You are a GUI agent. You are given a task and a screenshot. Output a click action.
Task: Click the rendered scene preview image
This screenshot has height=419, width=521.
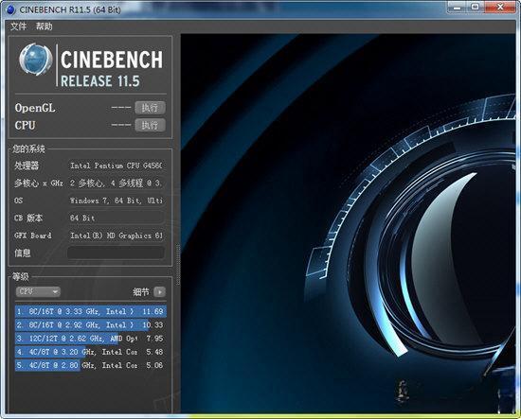(349, 223)
